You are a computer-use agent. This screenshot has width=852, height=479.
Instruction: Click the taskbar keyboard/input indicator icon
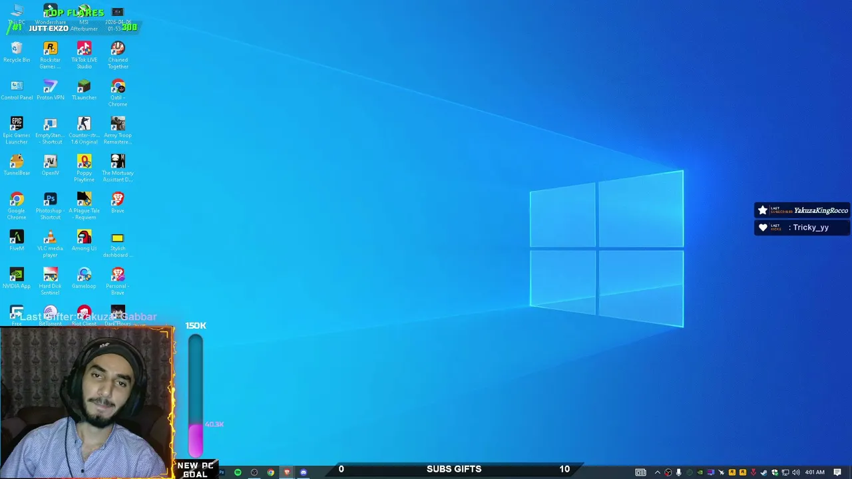pyautogui.click(x=640, y=472)
